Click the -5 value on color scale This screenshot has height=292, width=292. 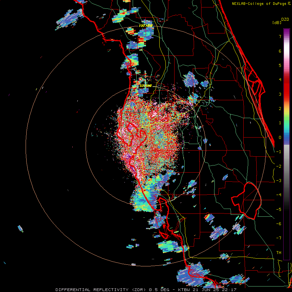(279, 210)
